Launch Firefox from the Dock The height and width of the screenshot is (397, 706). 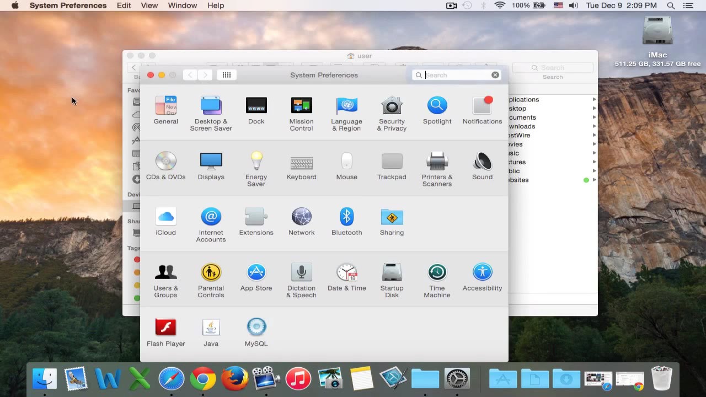pyautogui.click(x=234, y=379)
